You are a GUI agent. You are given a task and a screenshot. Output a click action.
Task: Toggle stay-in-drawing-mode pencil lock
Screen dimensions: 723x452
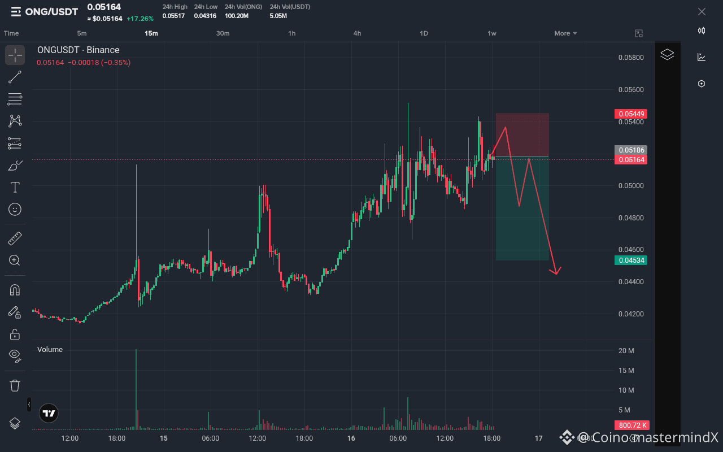tap(15, 312)
